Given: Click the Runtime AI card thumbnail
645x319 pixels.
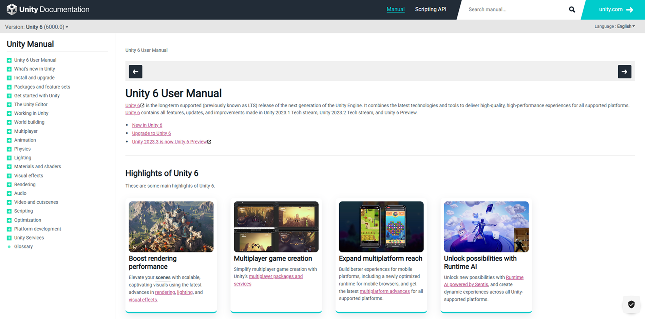Looking at the screenshot, I should (486, 227).
